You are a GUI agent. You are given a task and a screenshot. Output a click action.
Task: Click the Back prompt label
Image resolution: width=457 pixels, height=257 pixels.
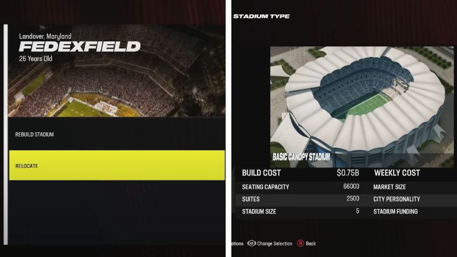point(311,244)
